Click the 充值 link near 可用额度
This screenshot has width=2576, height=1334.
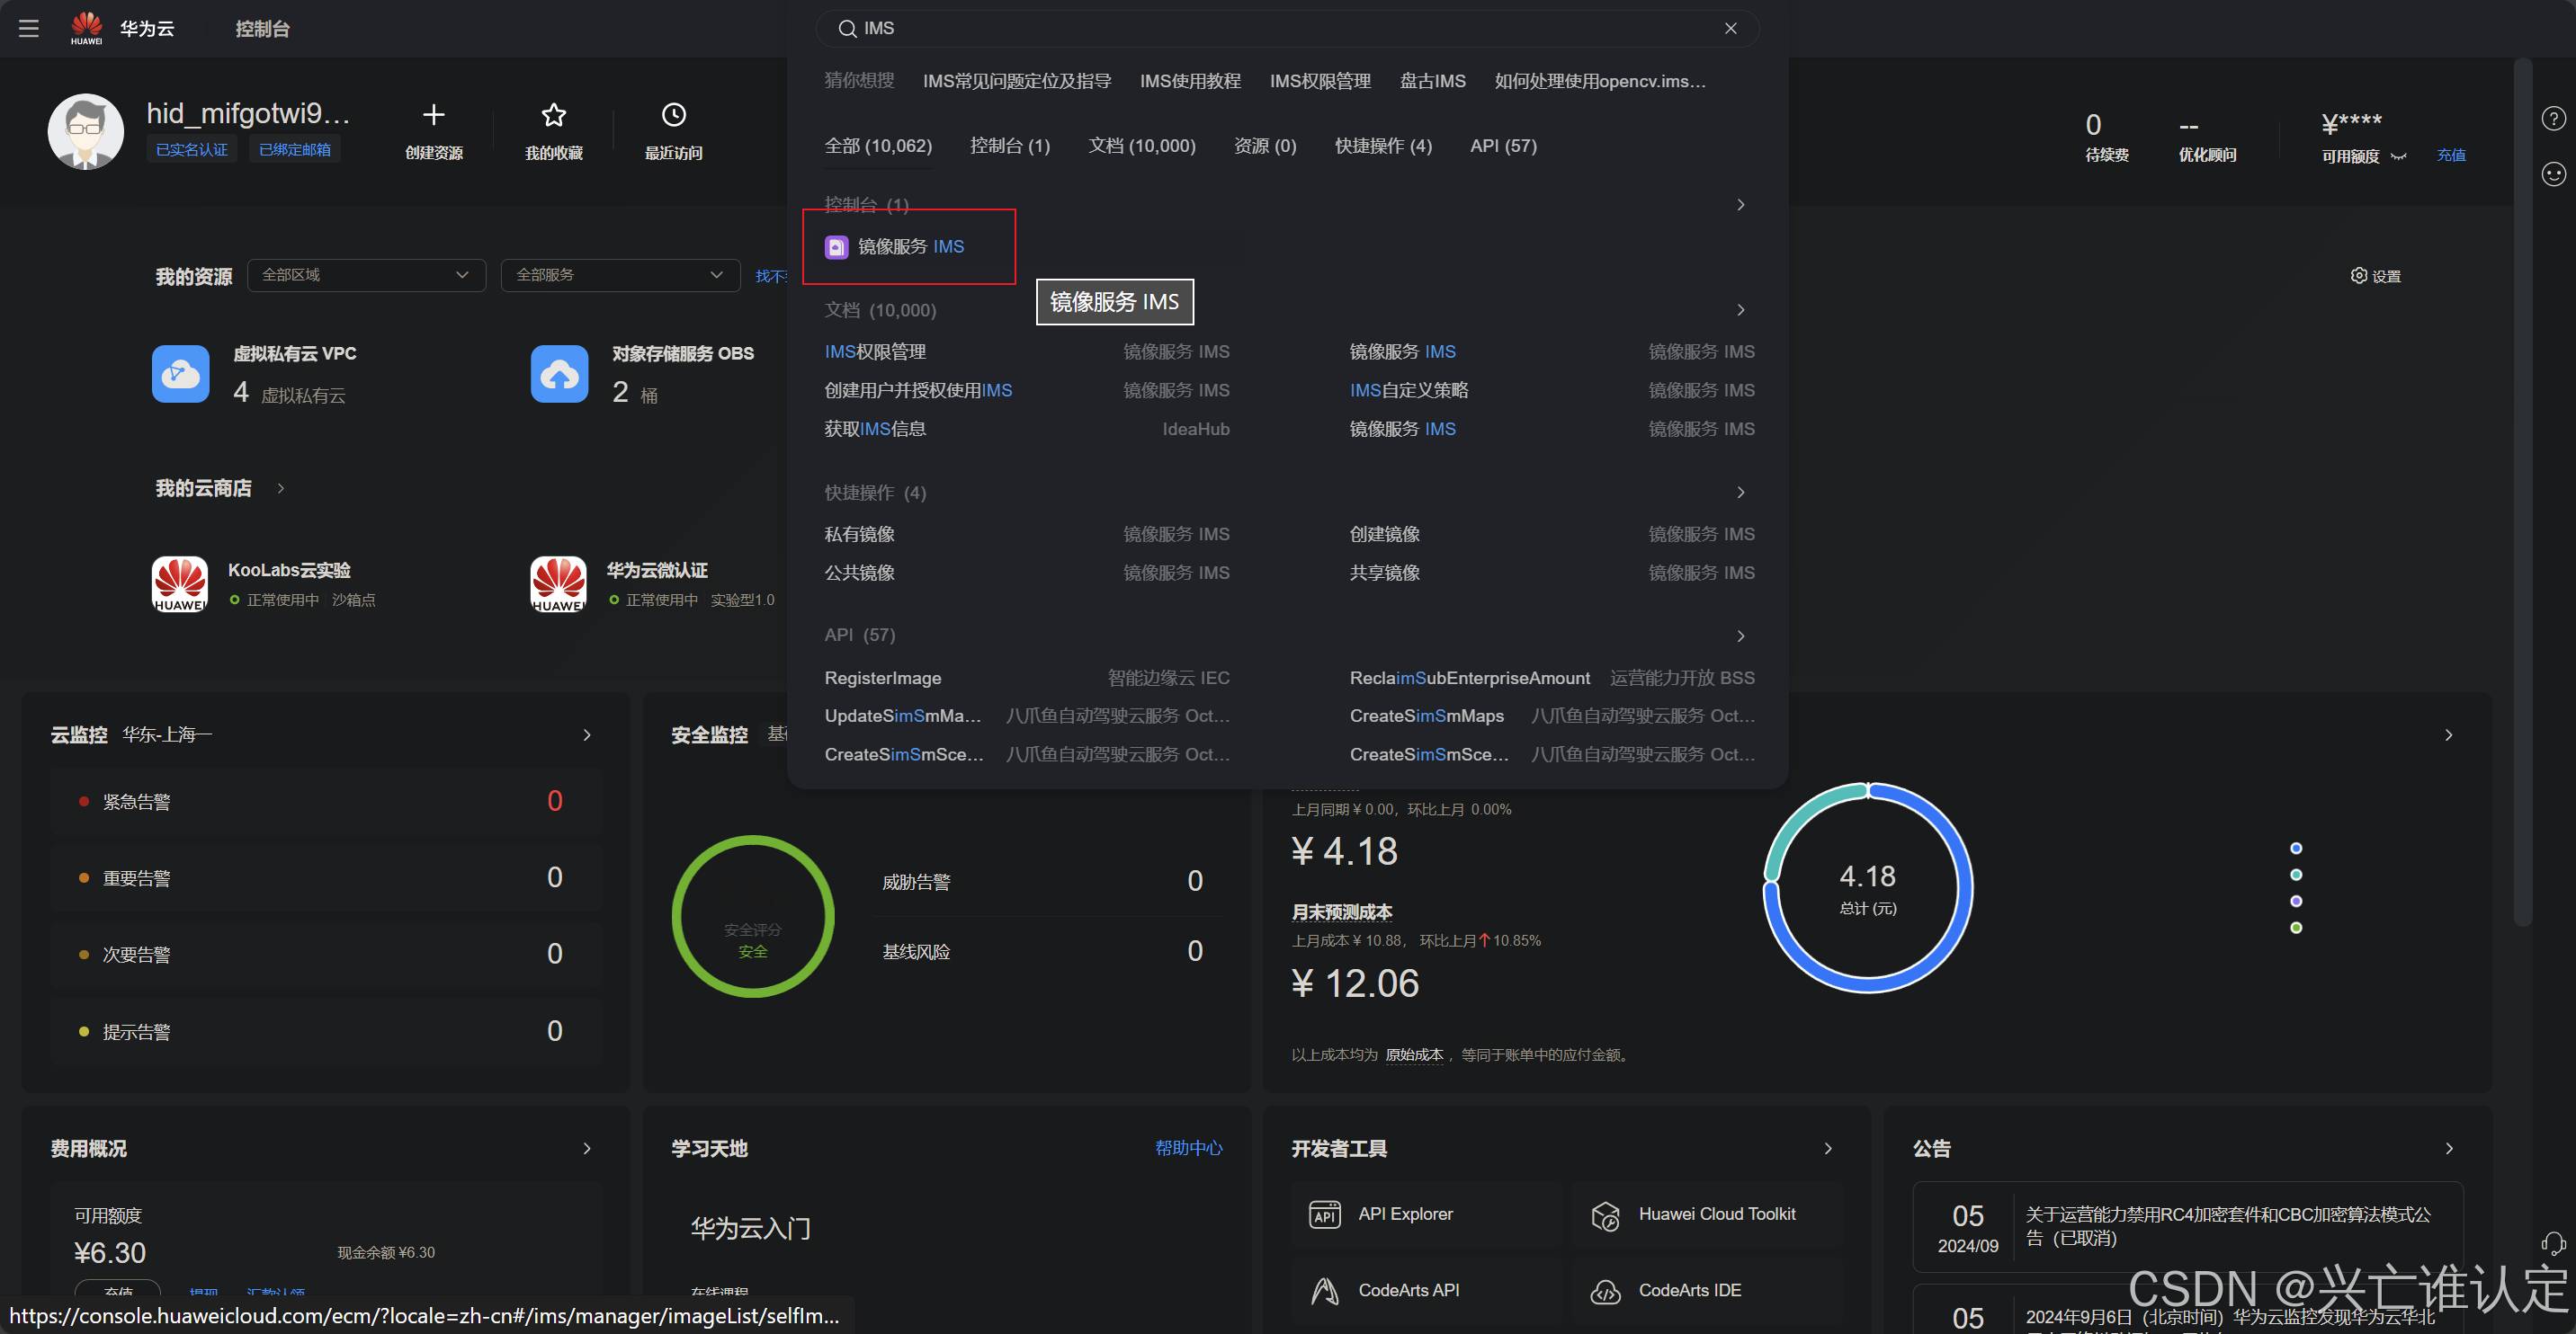[2451, 155]
